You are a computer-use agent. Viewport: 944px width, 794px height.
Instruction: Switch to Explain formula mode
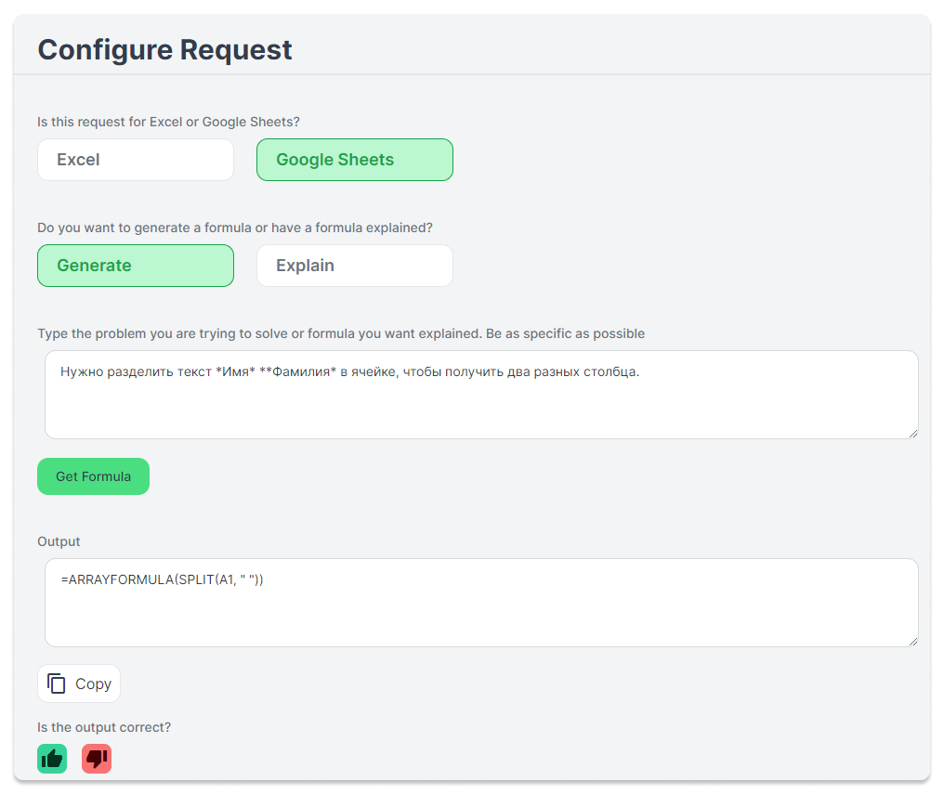[x=354, y=266]
